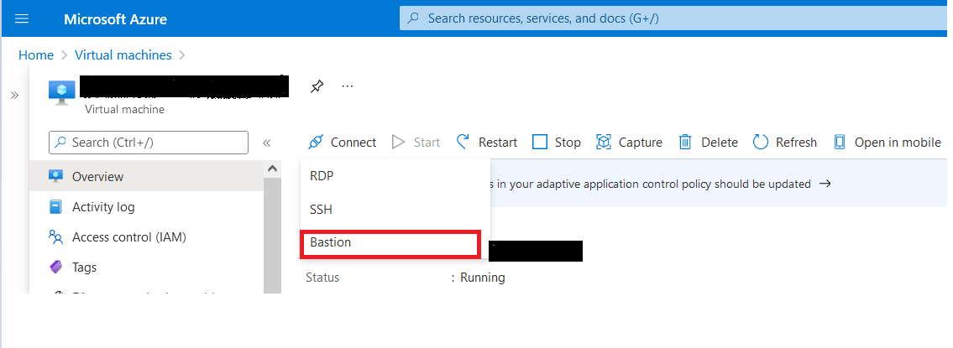The image size is (953, 348).
Task: Go to the Home breadcrumb
Action: 36,55
